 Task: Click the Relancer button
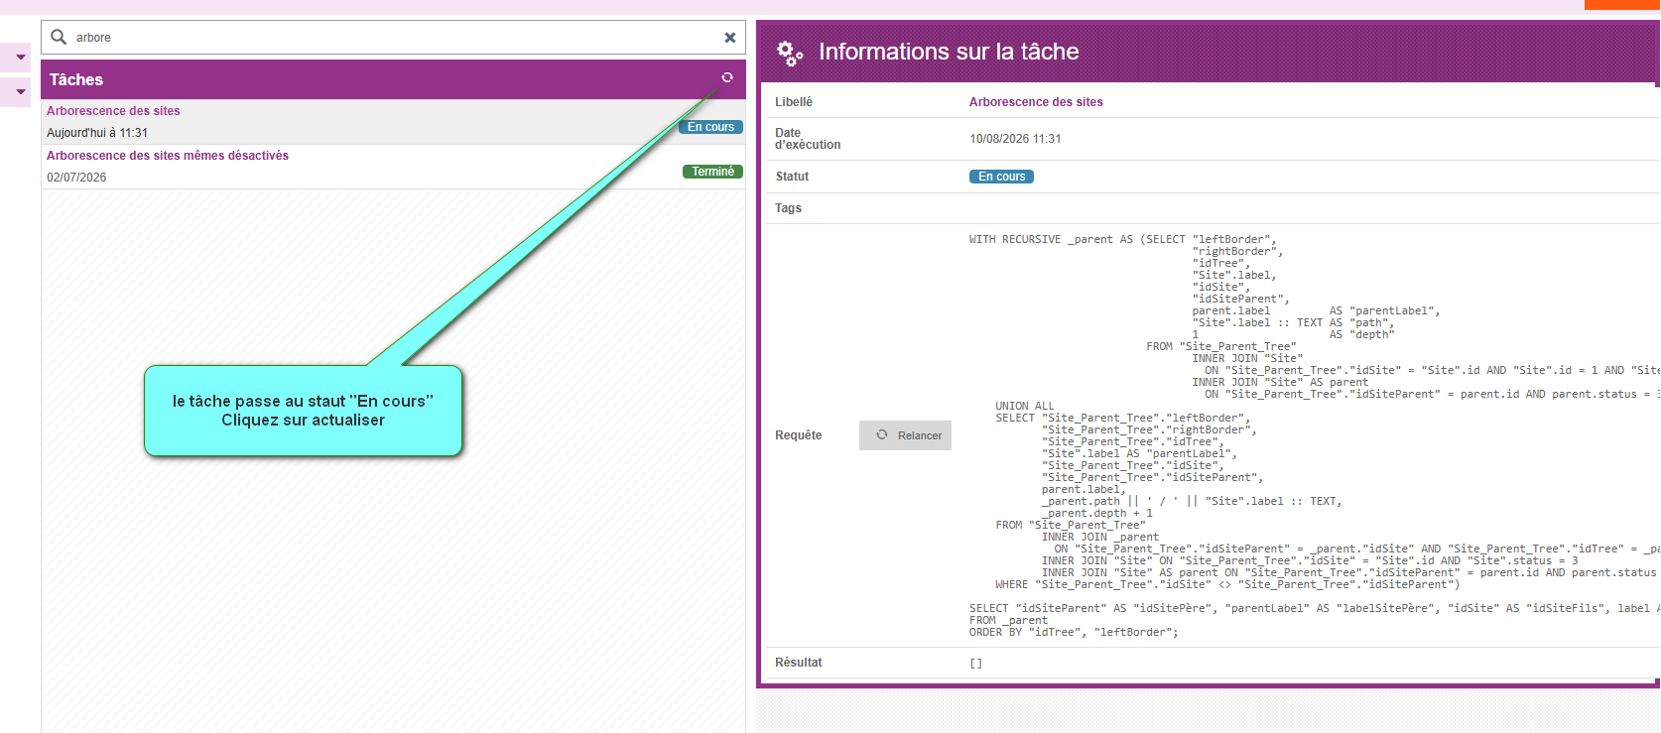906,435
